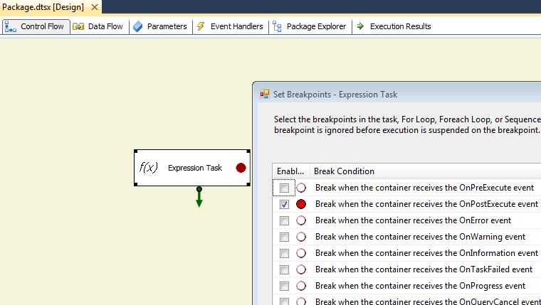Select the Parameters tab

click(160, 26)
